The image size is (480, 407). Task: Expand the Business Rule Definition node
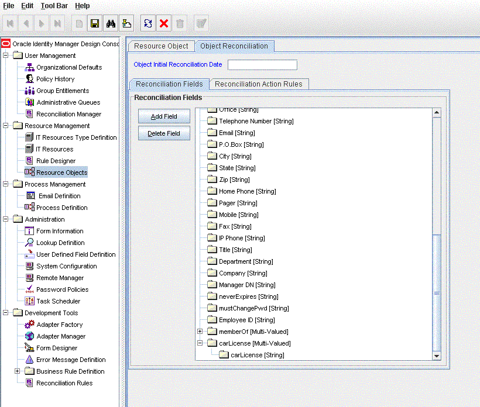pyautogui.click(x=18, y=371)
